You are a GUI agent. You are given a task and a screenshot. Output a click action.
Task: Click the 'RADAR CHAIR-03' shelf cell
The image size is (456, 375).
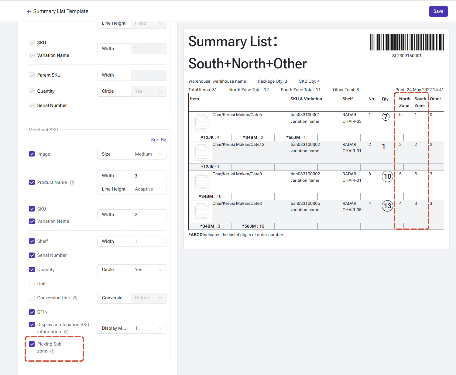[x=352, y=118]
